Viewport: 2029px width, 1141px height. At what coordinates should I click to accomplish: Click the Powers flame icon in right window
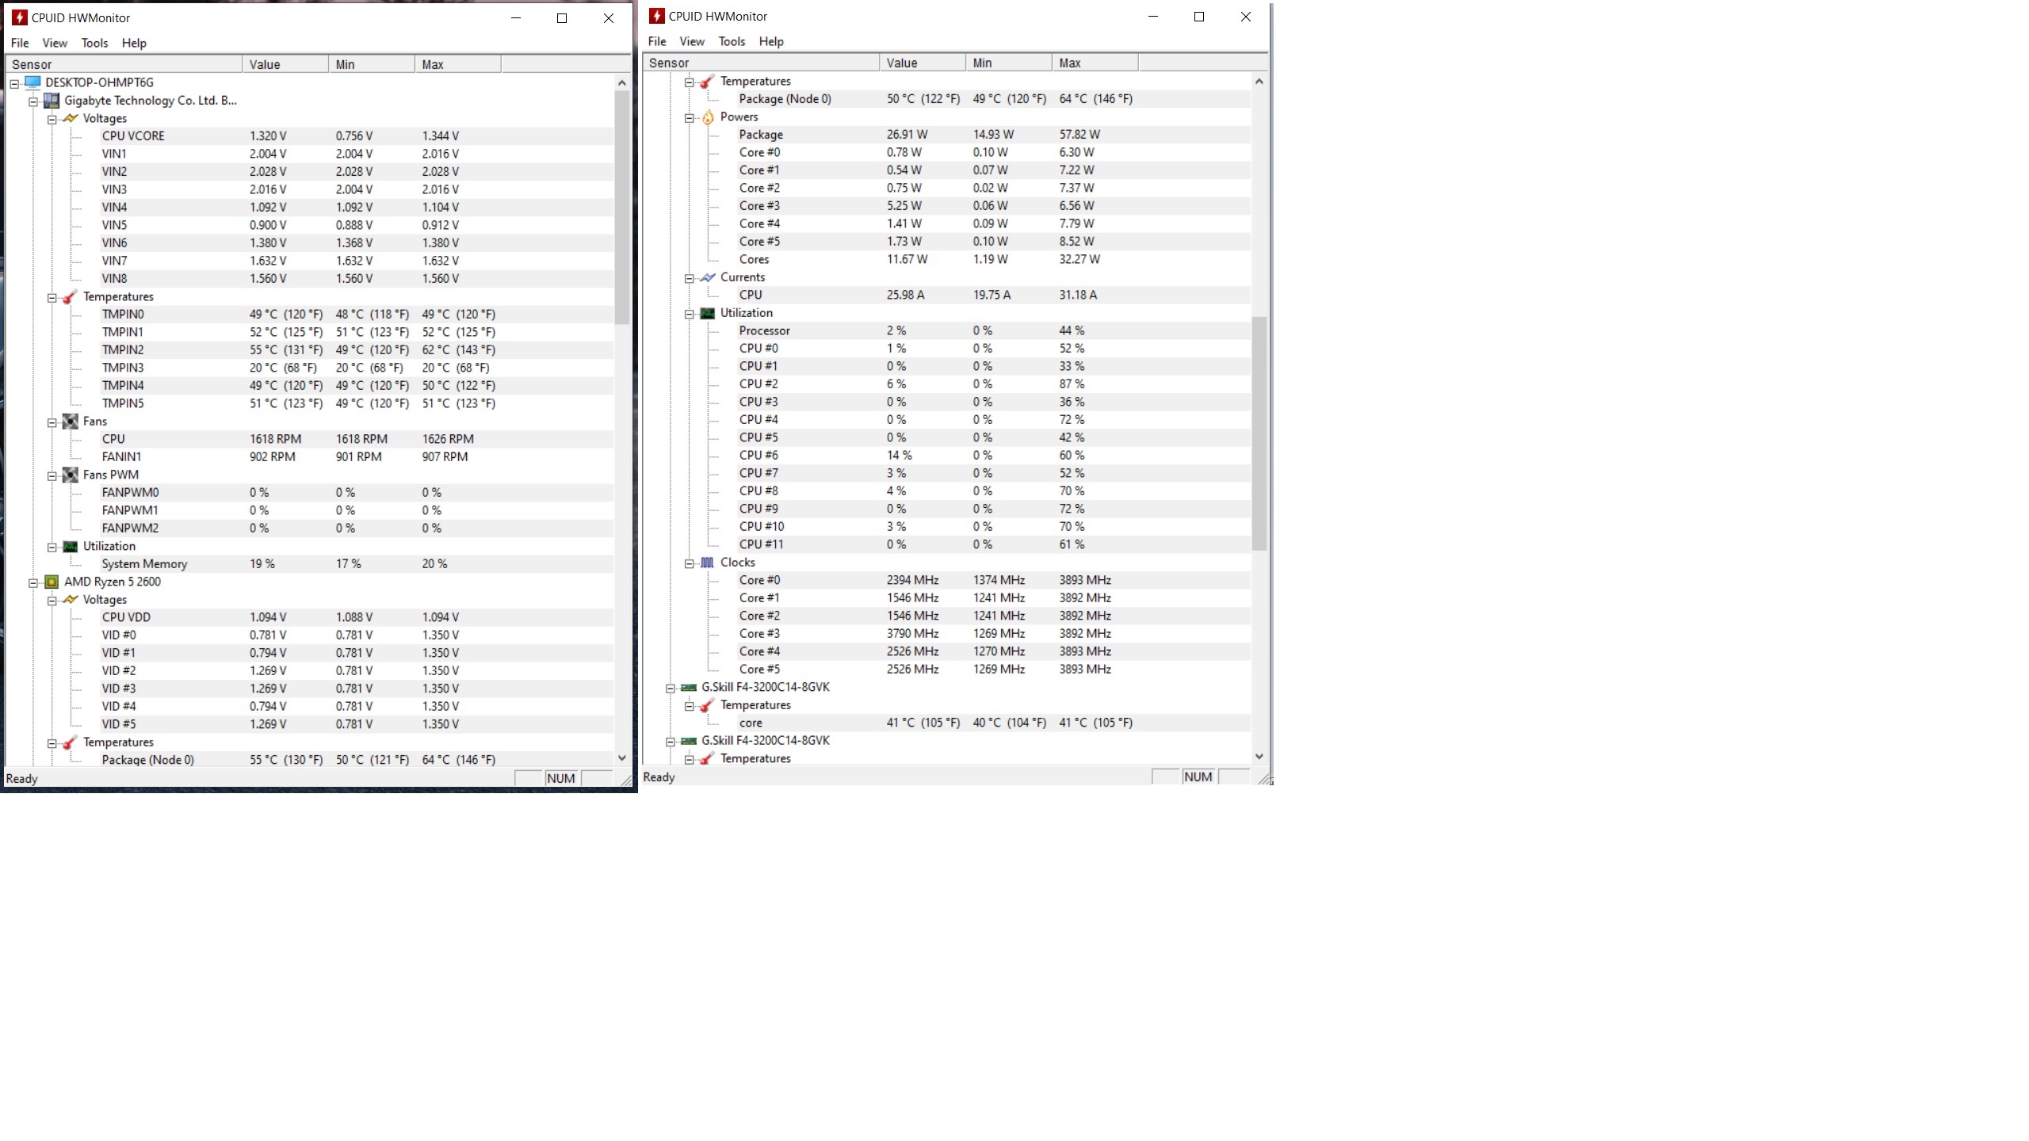pyautogui.click(x=708, y=117)
